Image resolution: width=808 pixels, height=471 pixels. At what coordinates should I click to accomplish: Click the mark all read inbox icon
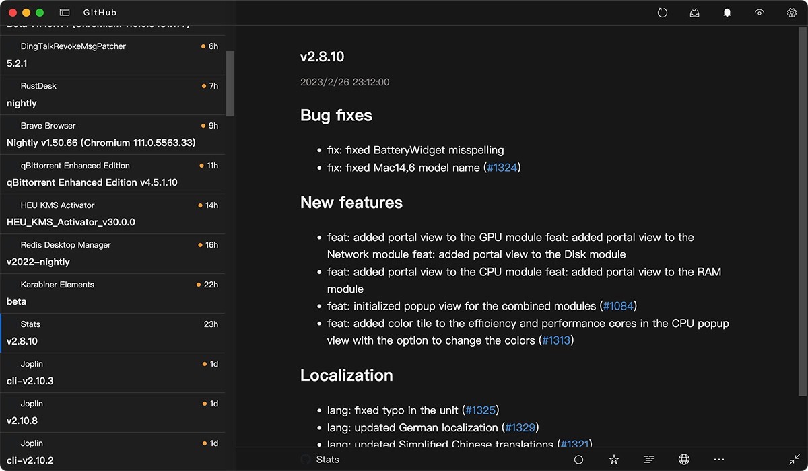coord(695,13)
